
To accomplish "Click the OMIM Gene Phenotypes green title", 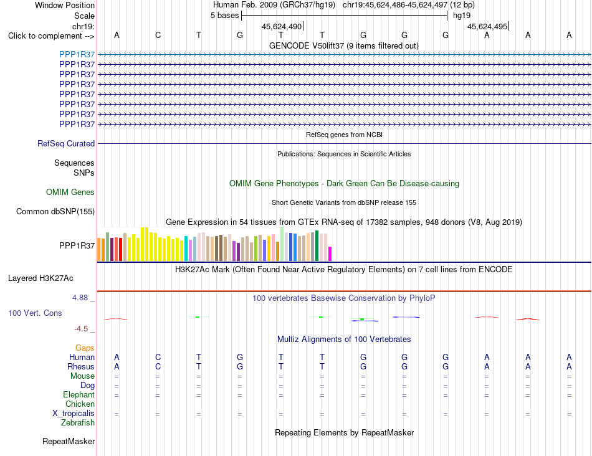I will point(345,183).
